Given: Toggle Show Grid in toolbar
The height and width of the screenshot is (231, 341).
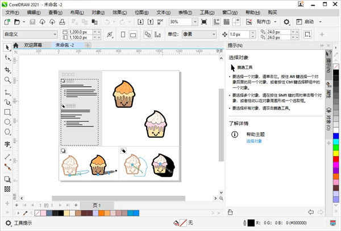Looking at the screenshot, I should (226, 22).
